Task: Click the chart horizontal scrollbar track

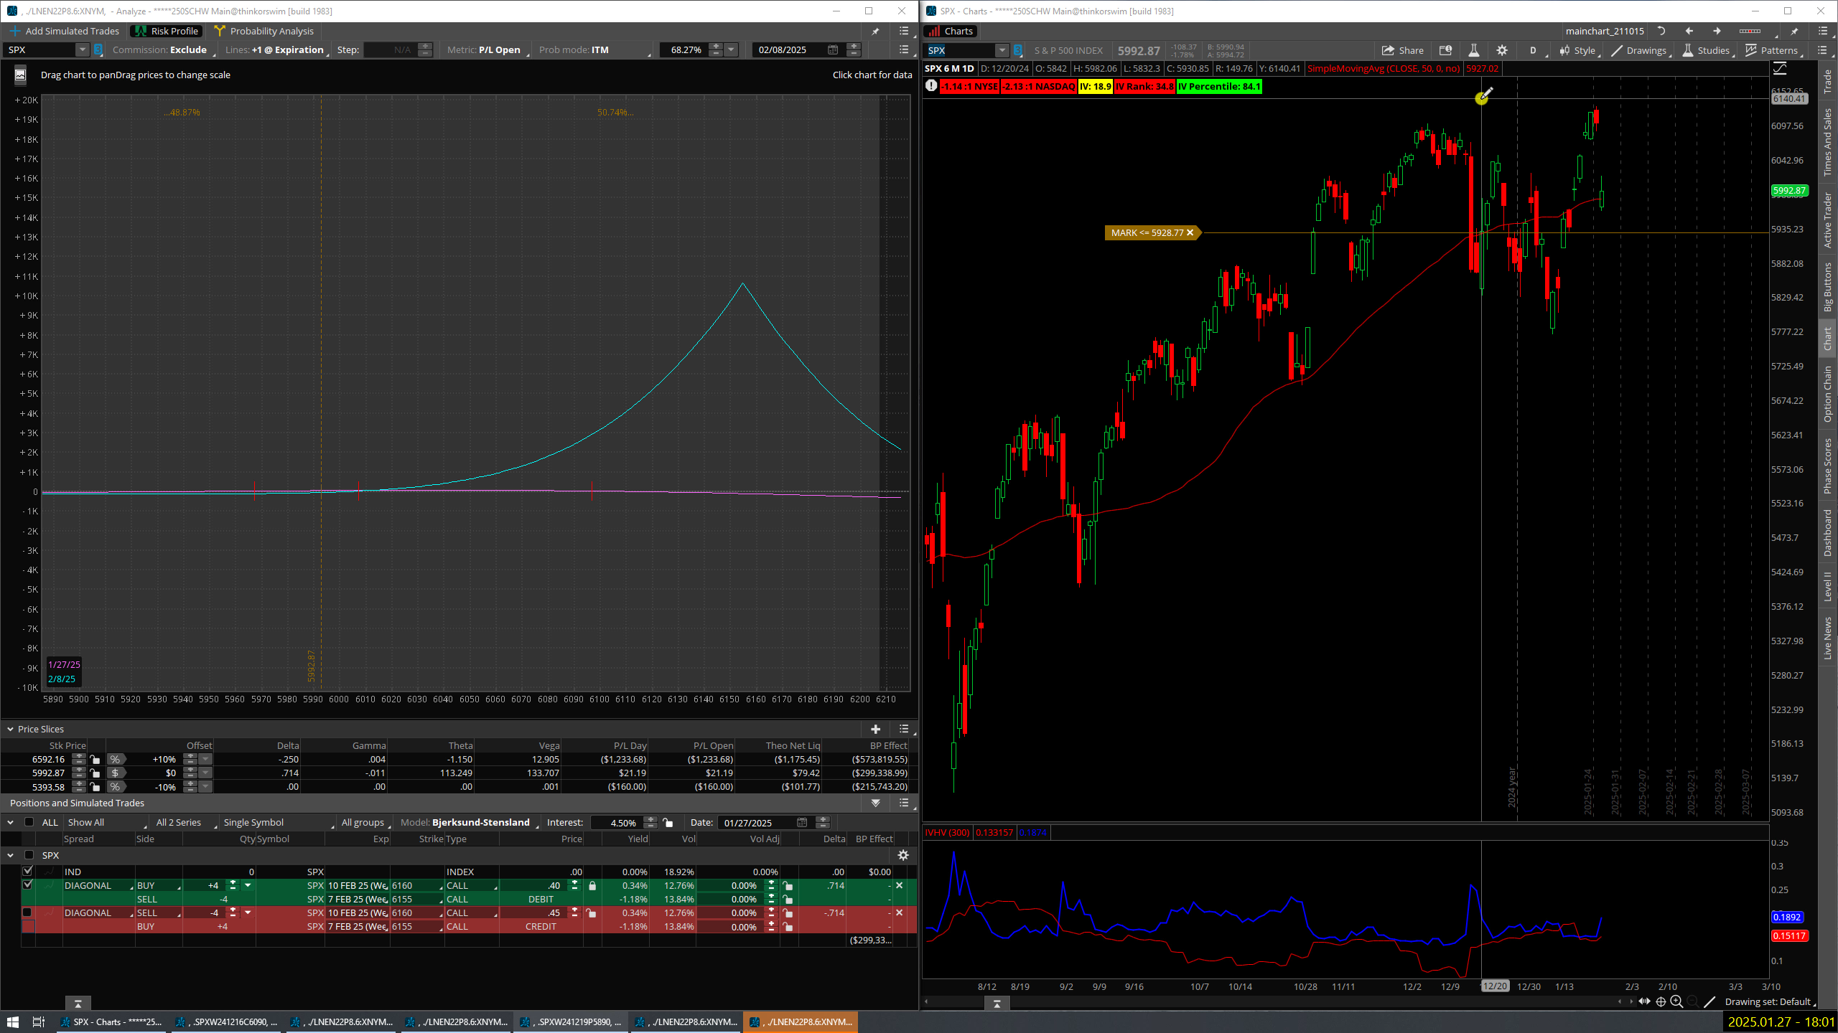Action: (1292, 1002)
